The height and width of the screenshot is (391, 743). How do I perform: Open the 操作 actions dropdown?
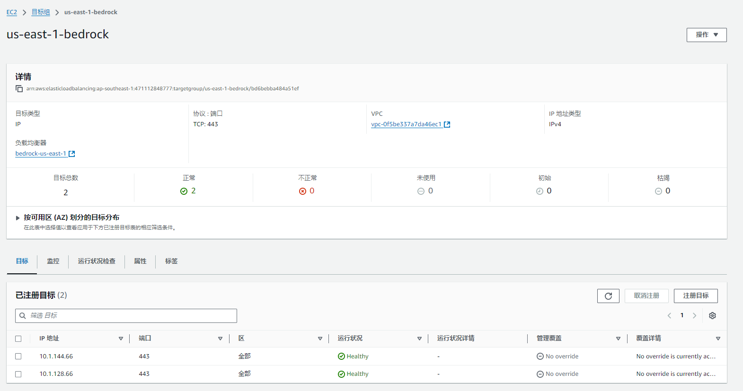coord(707,35)
